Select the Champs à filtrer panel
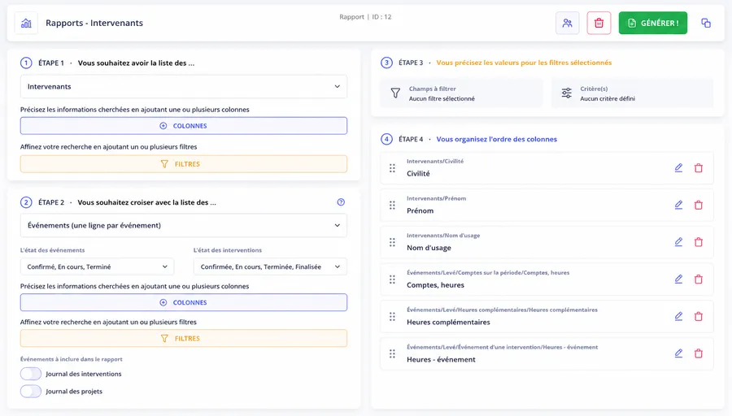Image resolution: width=732 pixels, height=416 pixels. 461,93
